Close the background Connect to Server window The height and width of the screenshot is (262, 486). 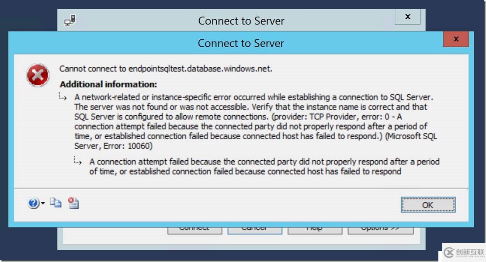point(407,17)
